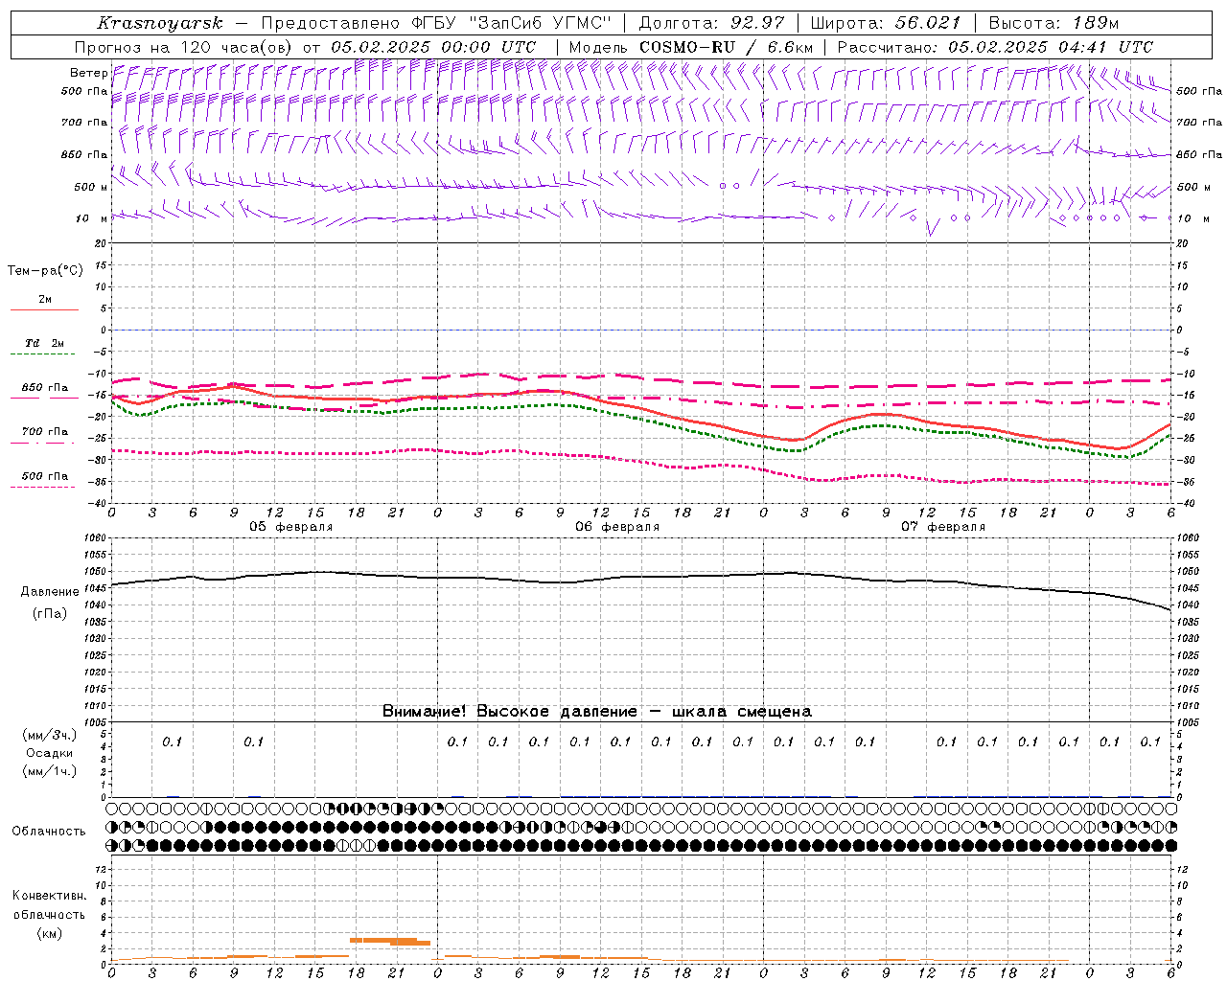Click the 'Давление' pressure panel label
This screenshot has width=1227, height=981.
[50, 592]
